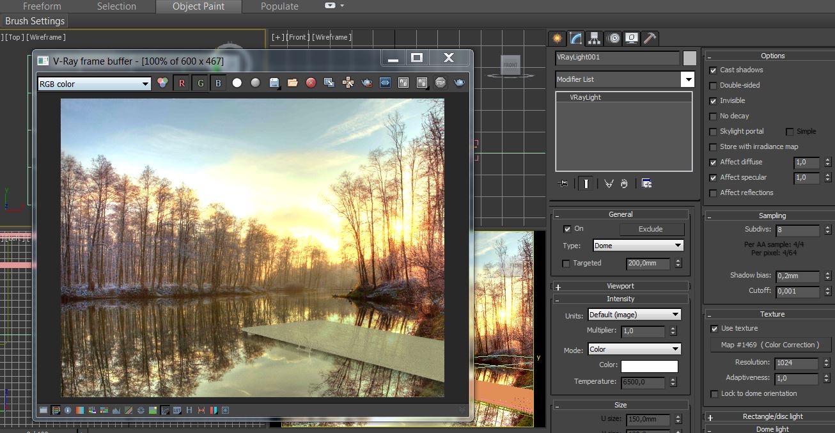Screen dimensions: 835x433
Task: Click the Pin Stack icon
Action: (x=563, y=184)
